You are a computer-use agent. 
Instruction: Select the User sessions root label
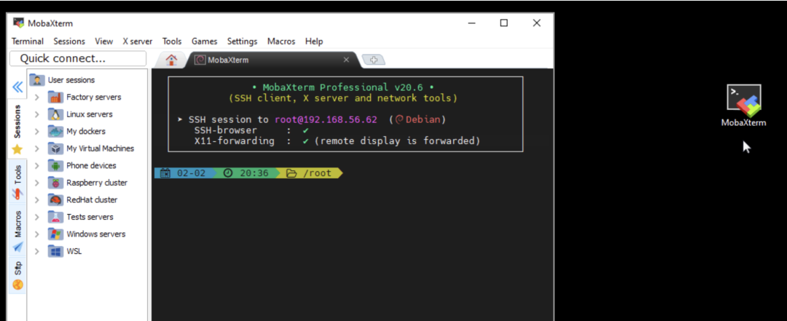[x=71, y=80]
